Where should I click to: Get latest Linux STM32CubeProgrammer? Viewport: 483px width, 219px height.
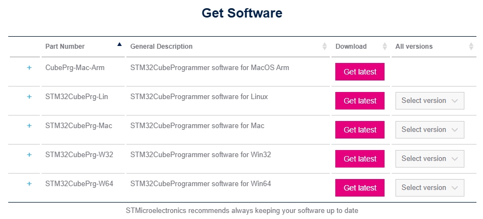(x=359, y=101)
